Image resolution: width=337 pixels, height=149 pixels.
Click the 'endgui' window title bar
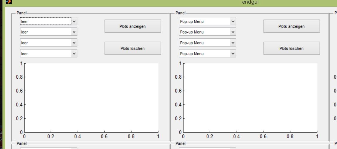[x=179, y=3]
